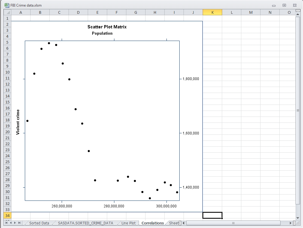Select row 34 header
Screen dimensions: 303x228
click(x=7, y=215)
